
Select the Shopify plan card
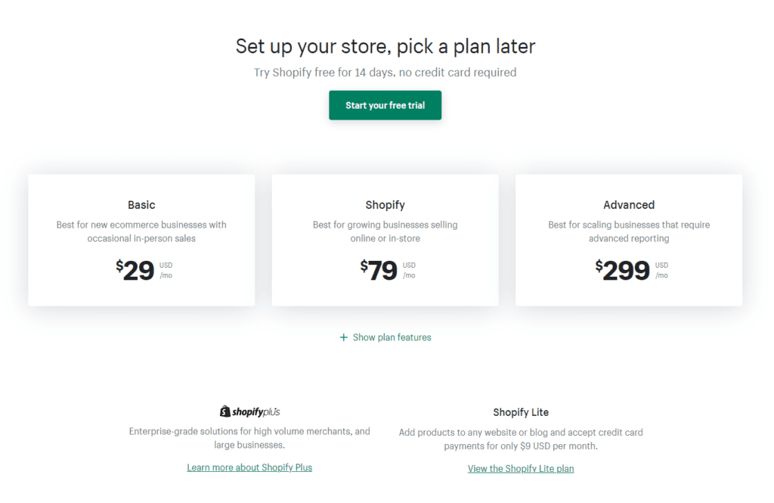pyautogui.click(x=385, y=240)
